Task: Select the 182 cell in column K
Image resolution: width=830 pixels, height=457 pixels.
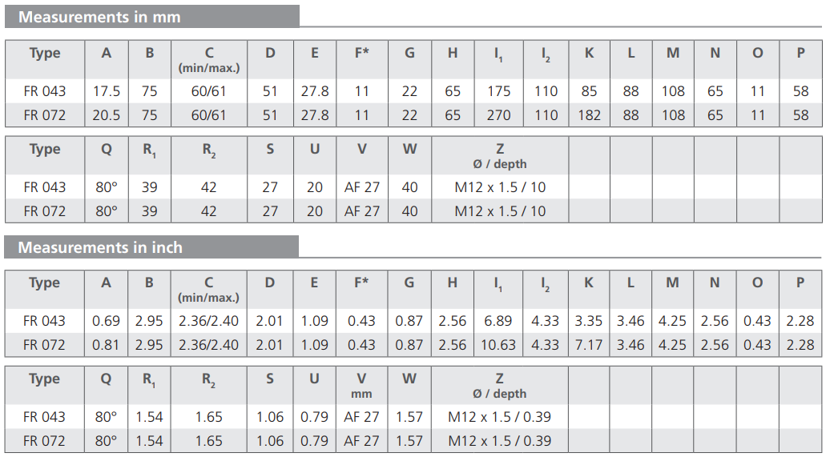Action: coord(589,115)
